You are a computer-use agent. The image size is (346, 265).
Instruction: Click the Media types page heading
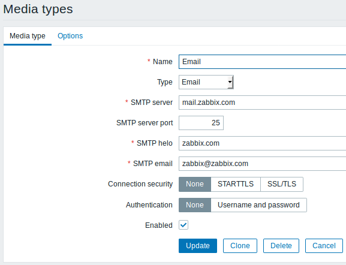(38, 9)
